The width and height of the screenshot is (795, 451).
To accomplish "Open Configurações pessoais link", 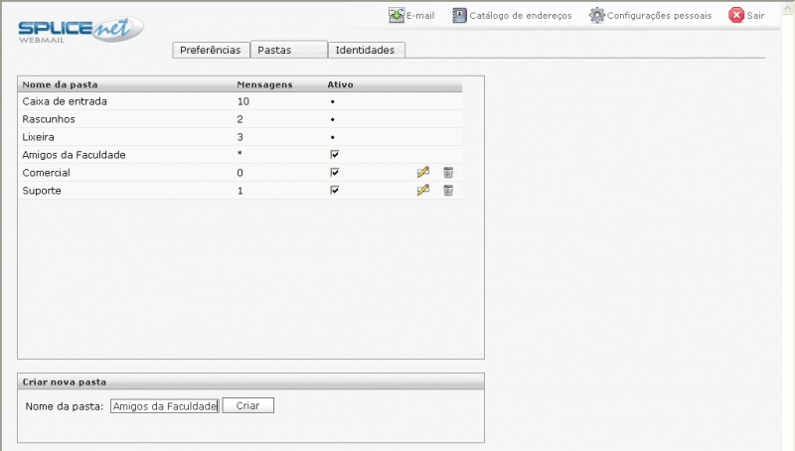I will pos(659,16).
